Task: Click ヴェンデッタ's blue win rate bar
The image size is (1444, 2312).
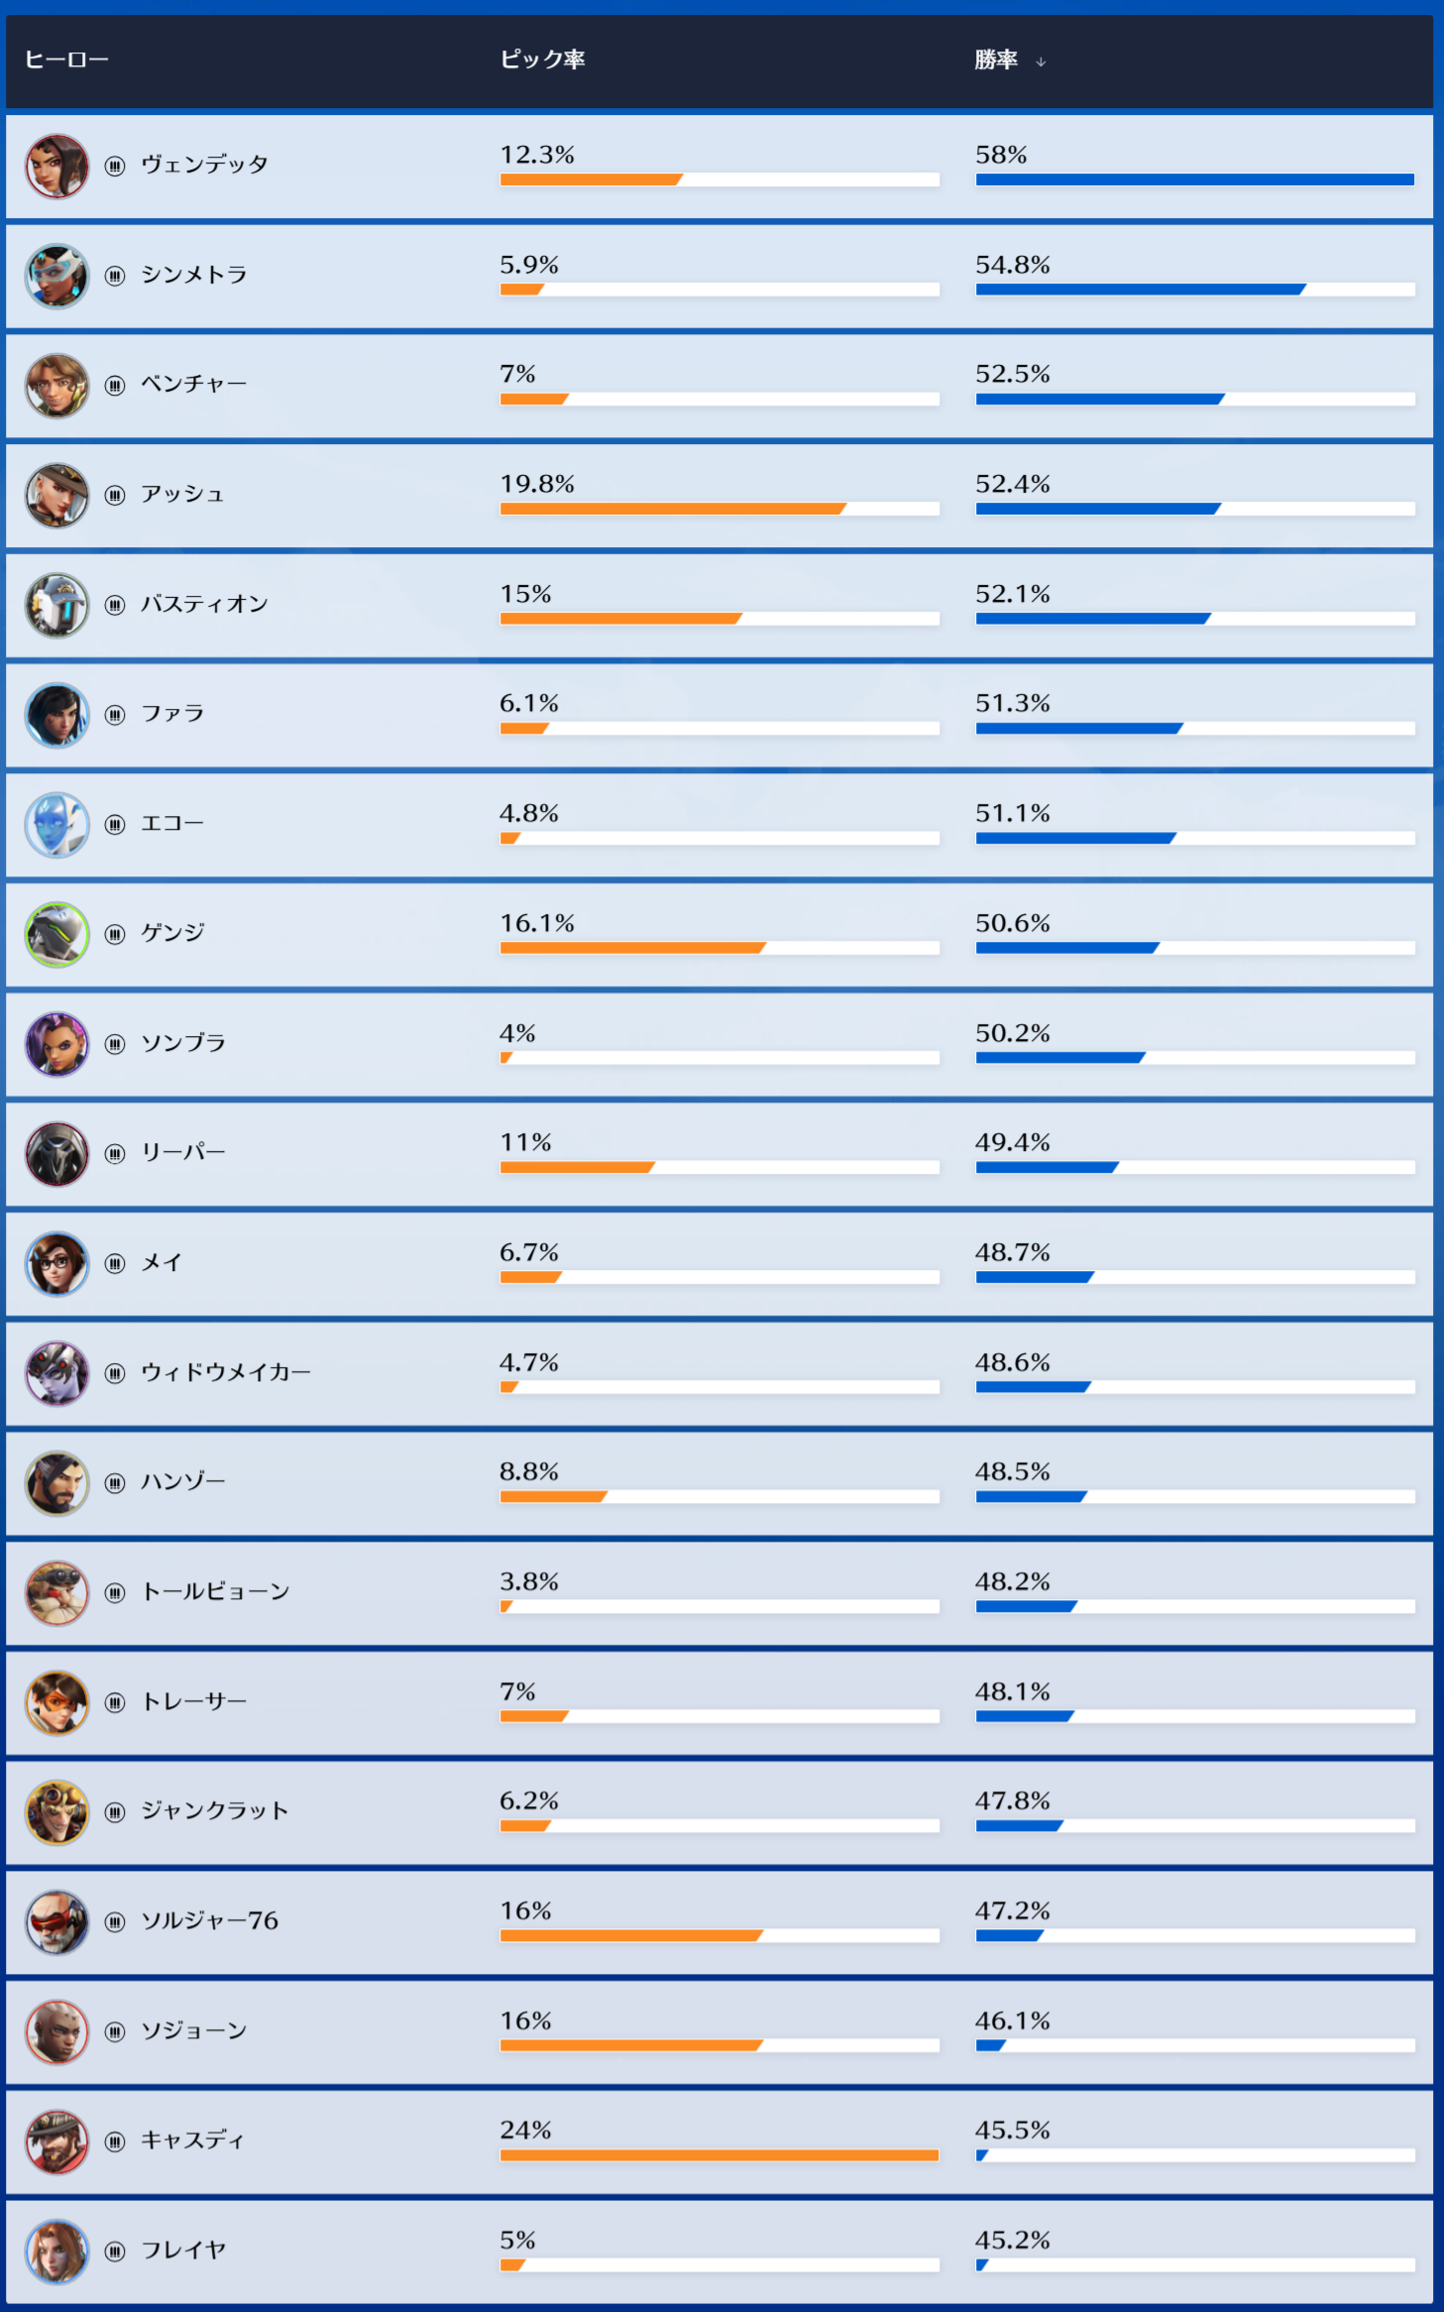Action: [x=1194, y=180]
